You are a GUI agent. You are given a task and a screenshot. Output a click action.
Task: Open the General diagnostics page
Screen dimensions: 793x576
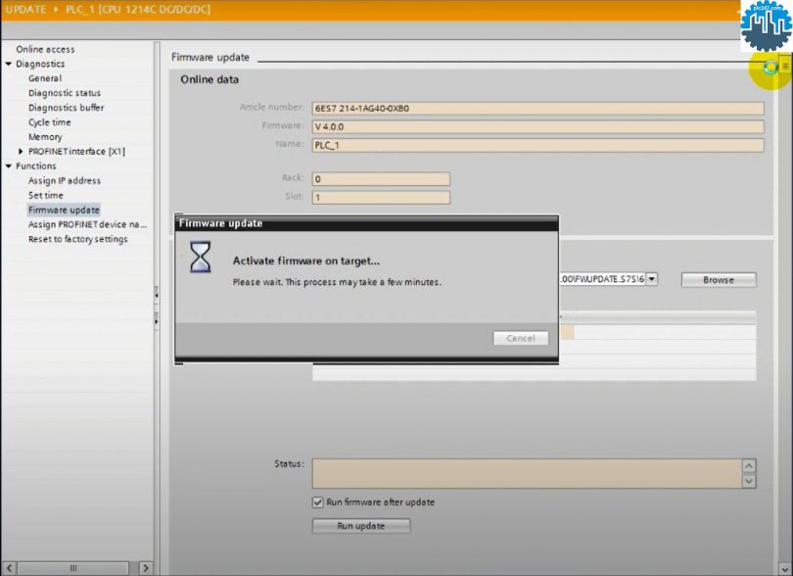coord(45,78)
